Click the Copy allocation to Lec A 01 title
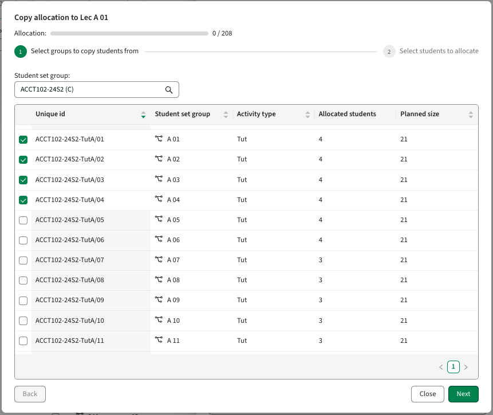The height and width of the screenshot is (415, 493). click(61, 18)
